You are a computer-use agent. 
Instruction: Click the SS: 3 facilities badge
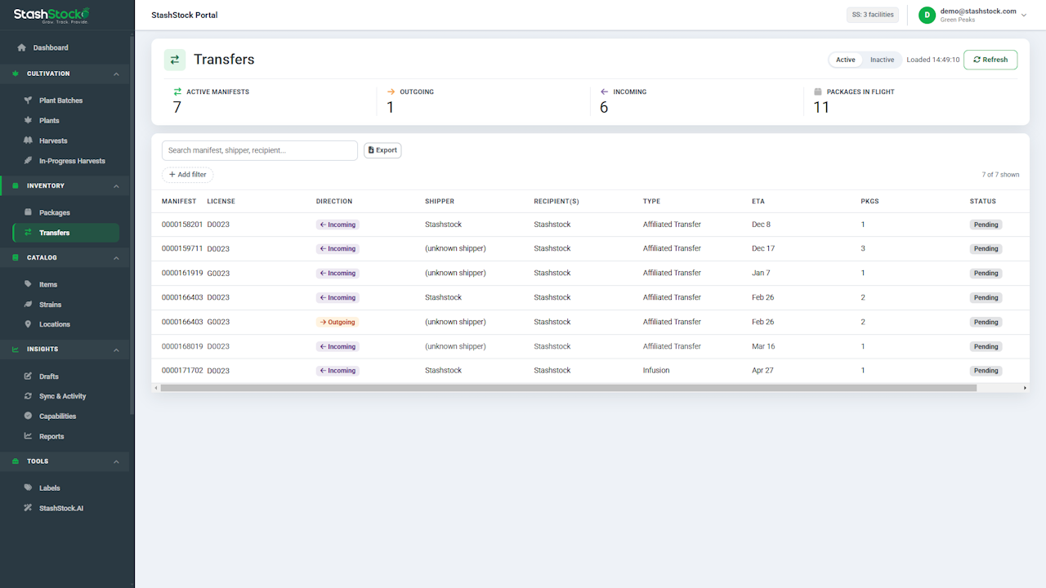point(873,15)
